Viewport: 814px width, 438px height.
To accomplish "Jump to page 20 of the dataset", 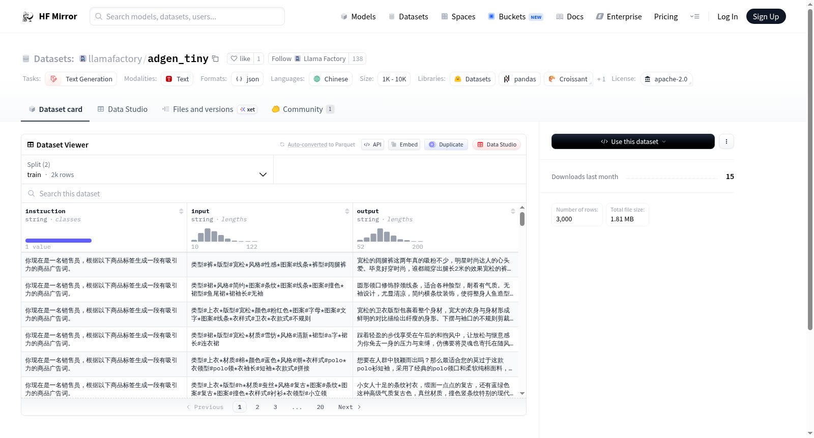I will coord(321,407).
